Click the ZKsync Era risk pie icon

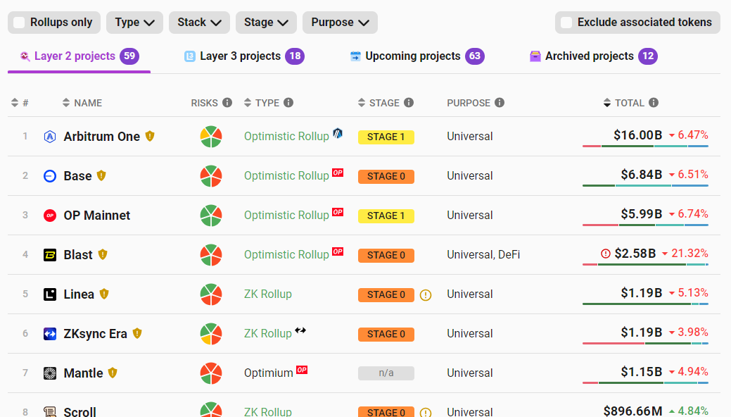click(x=211, y=334)
